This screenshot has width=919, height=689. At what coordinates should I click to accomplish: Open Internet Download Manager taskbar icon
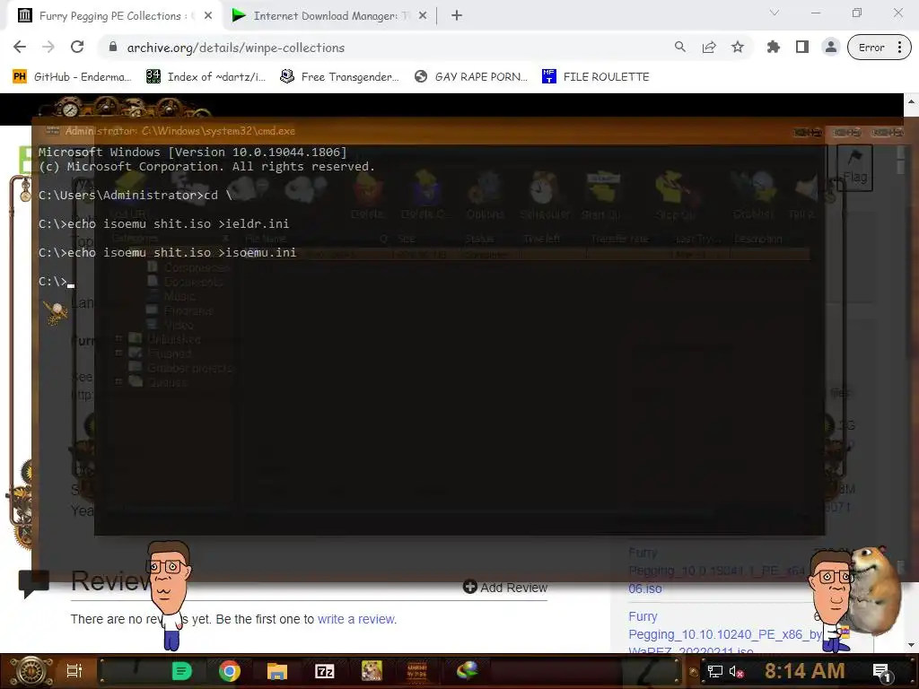(x=468, y=671)
